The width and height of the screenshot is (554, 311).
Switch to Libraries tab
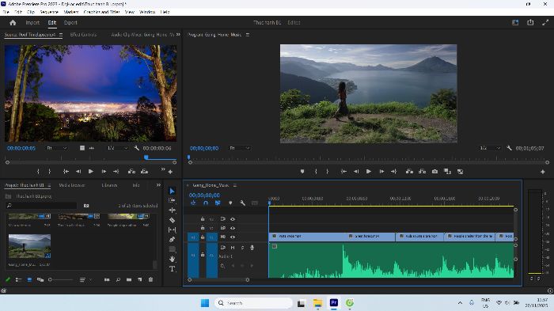point(109,185)
